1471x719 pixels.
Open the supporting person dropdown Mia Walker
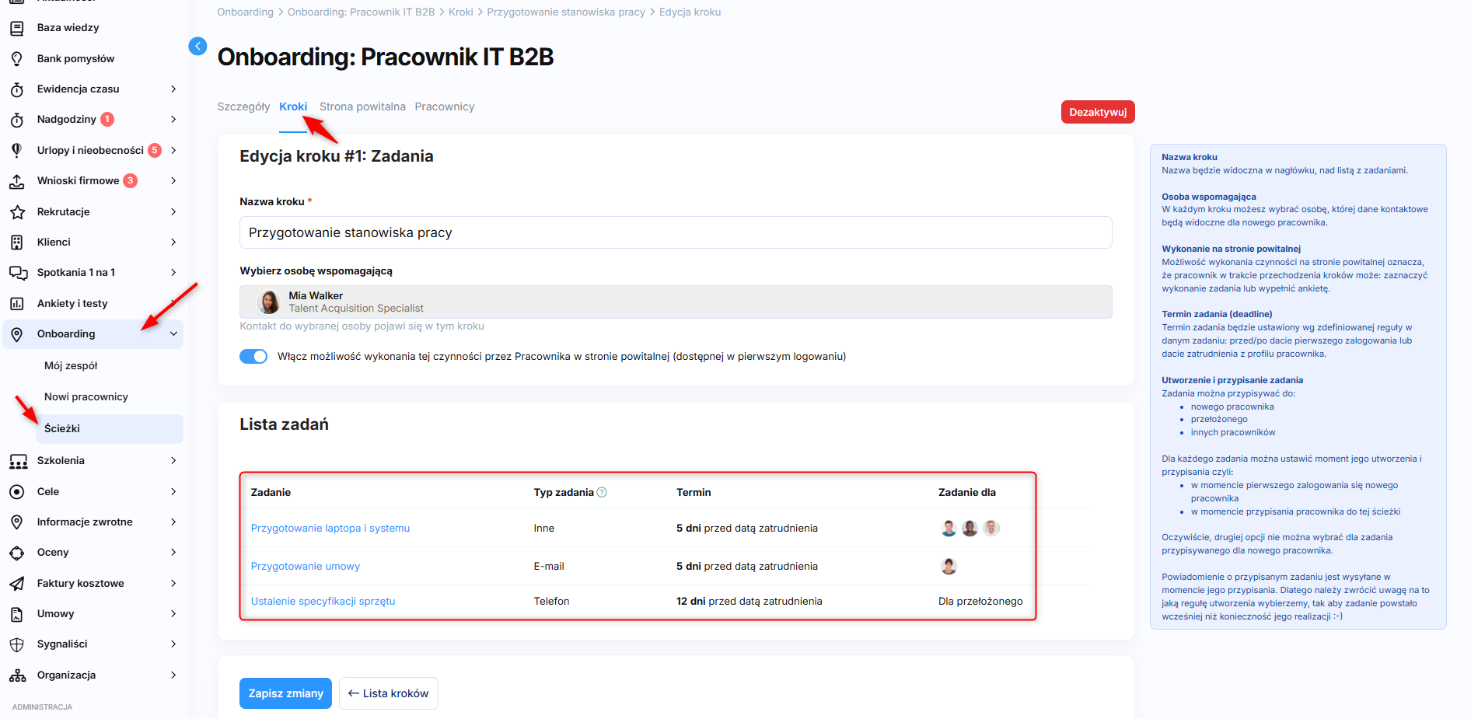tap(675, 302)
